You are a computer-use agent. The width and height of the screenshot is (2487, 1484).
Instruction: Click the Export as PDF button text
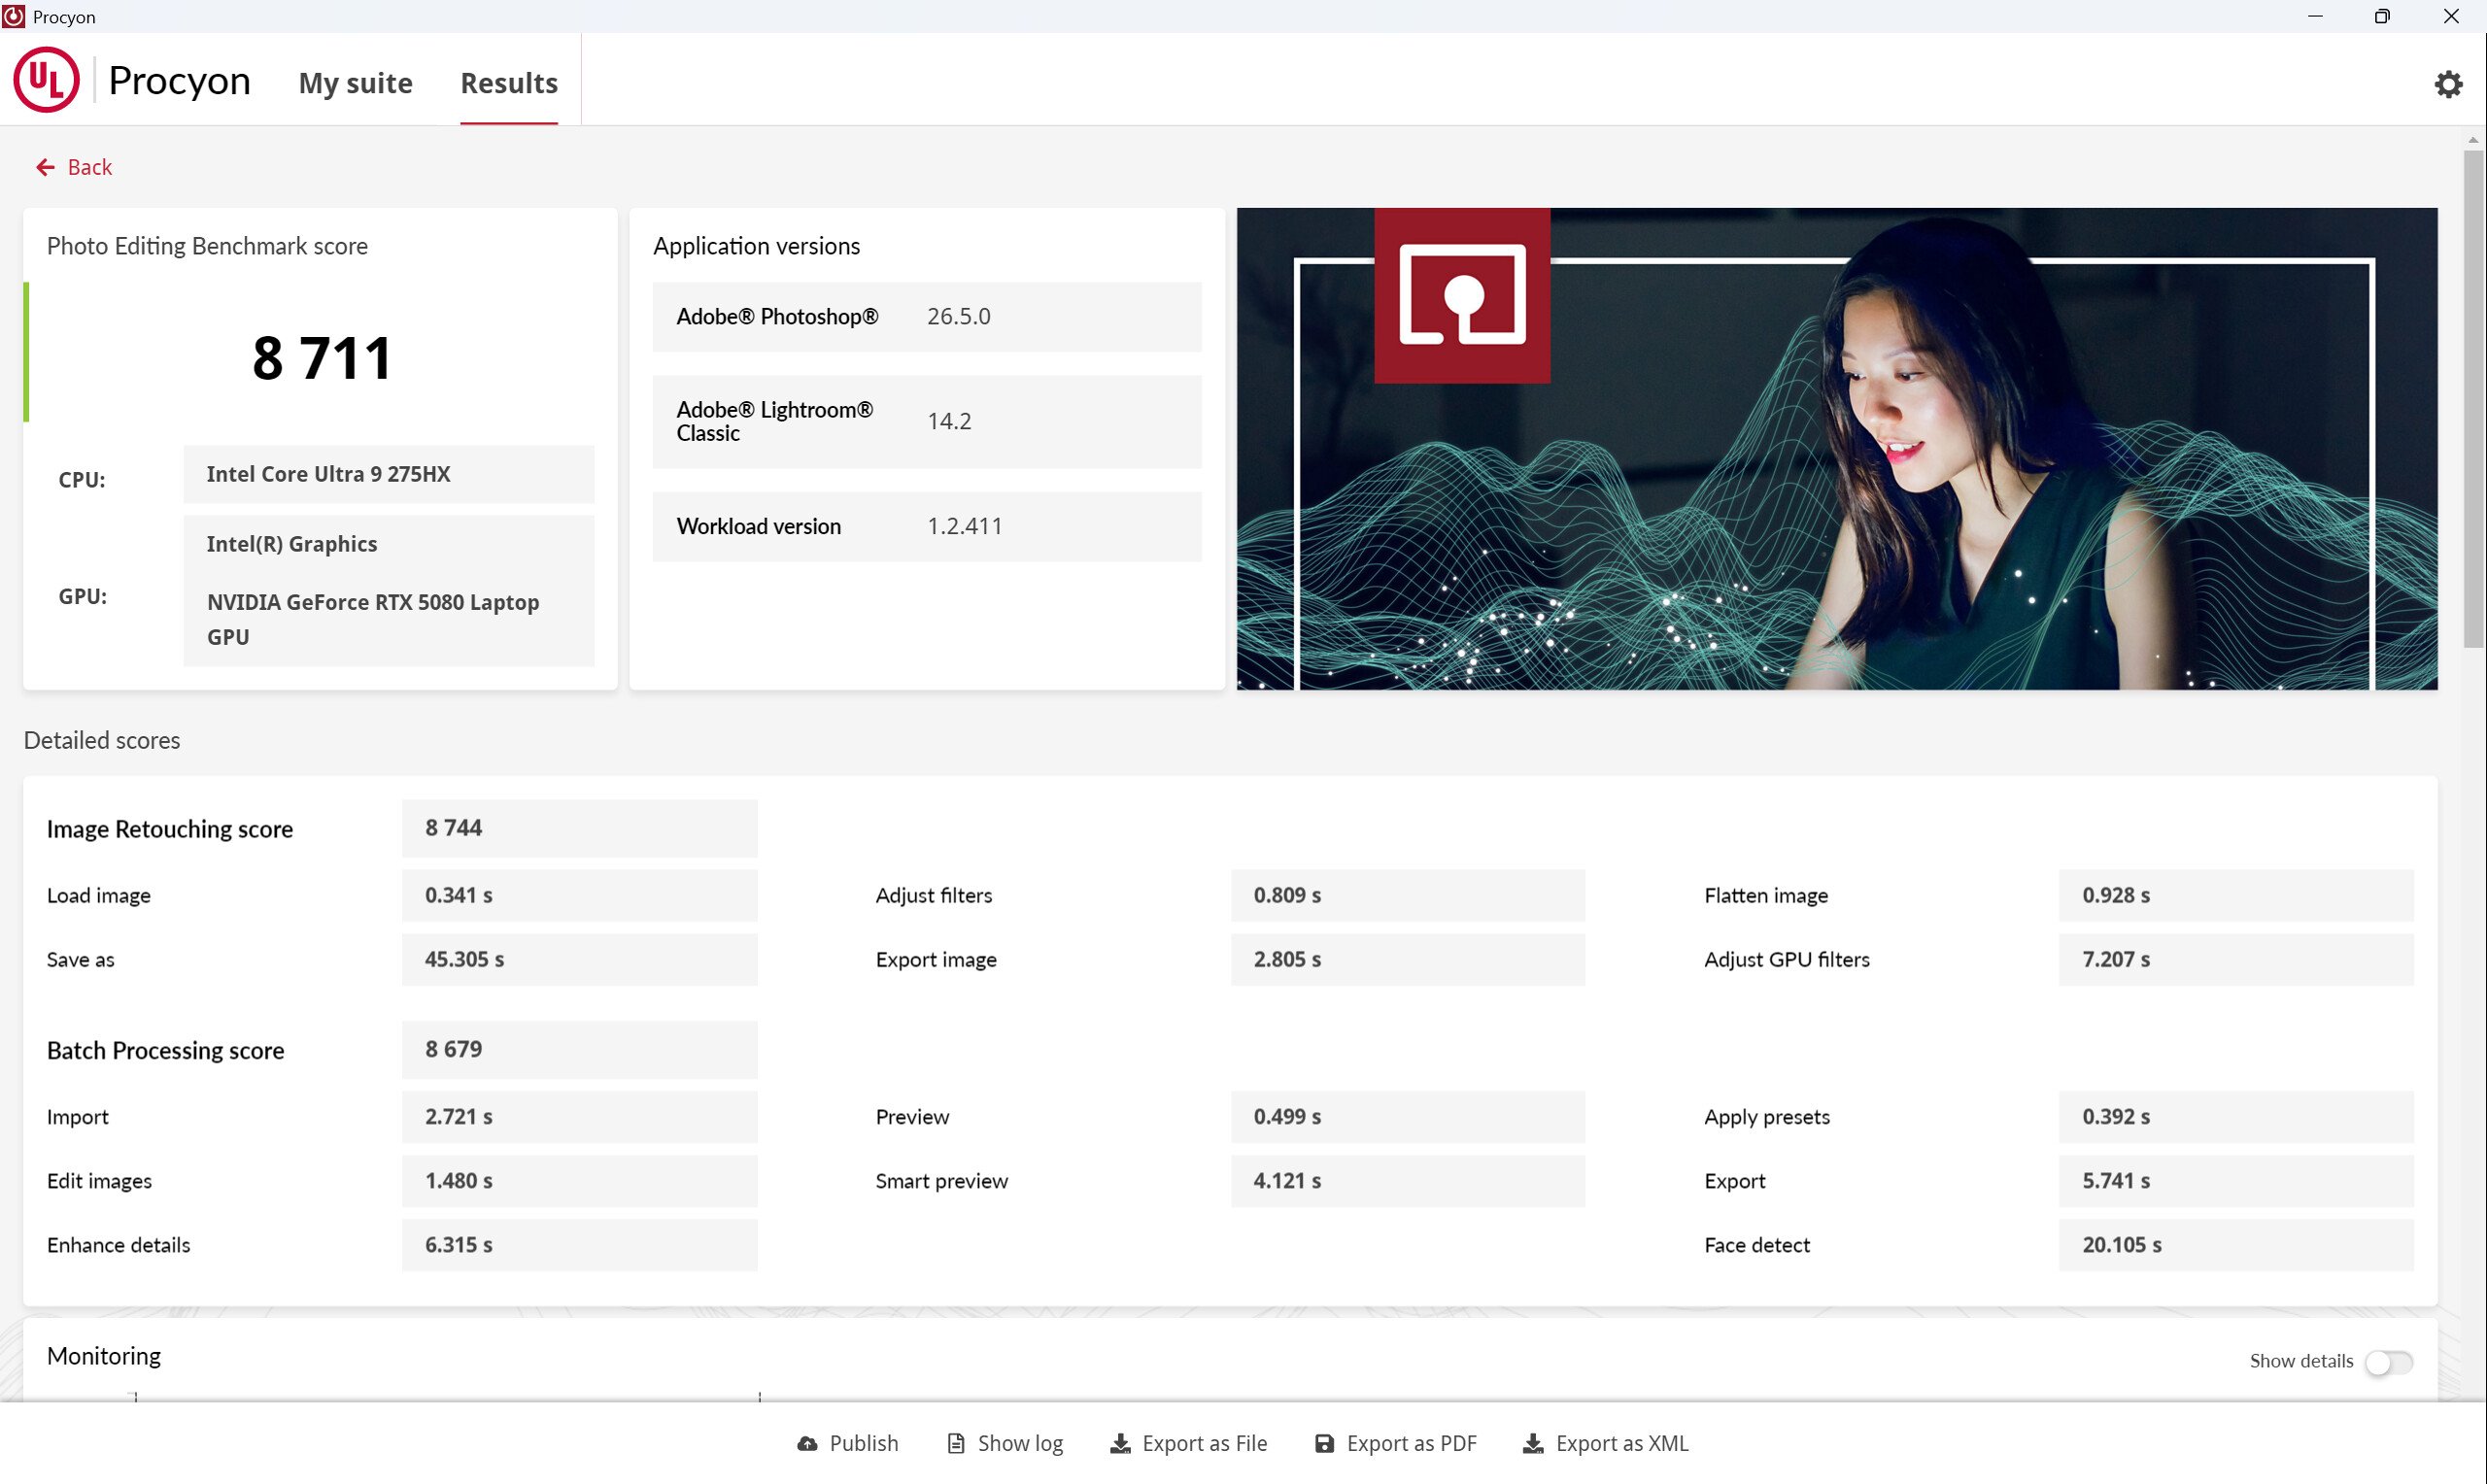point(1411,1443)
